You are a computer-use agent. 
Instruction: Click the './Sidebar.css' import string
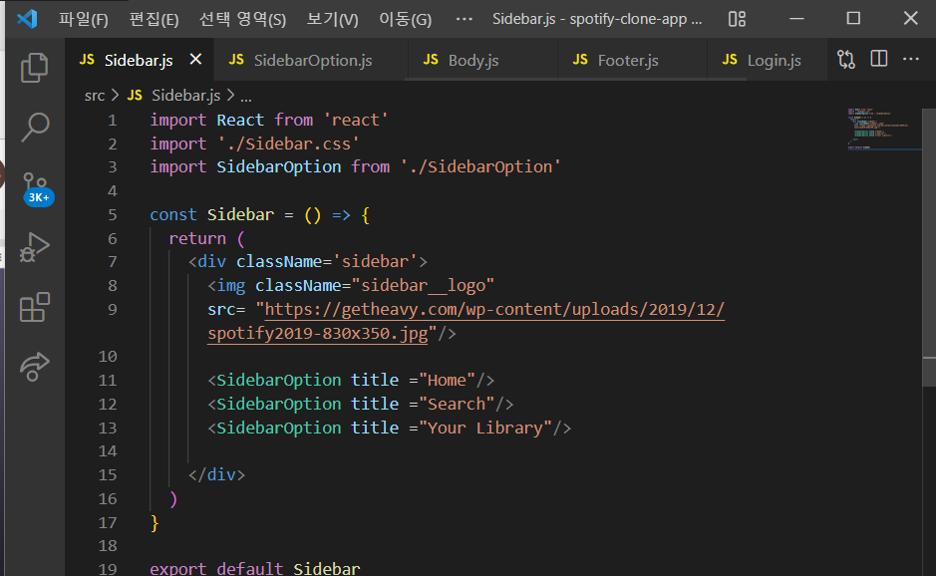coord(288,144)
